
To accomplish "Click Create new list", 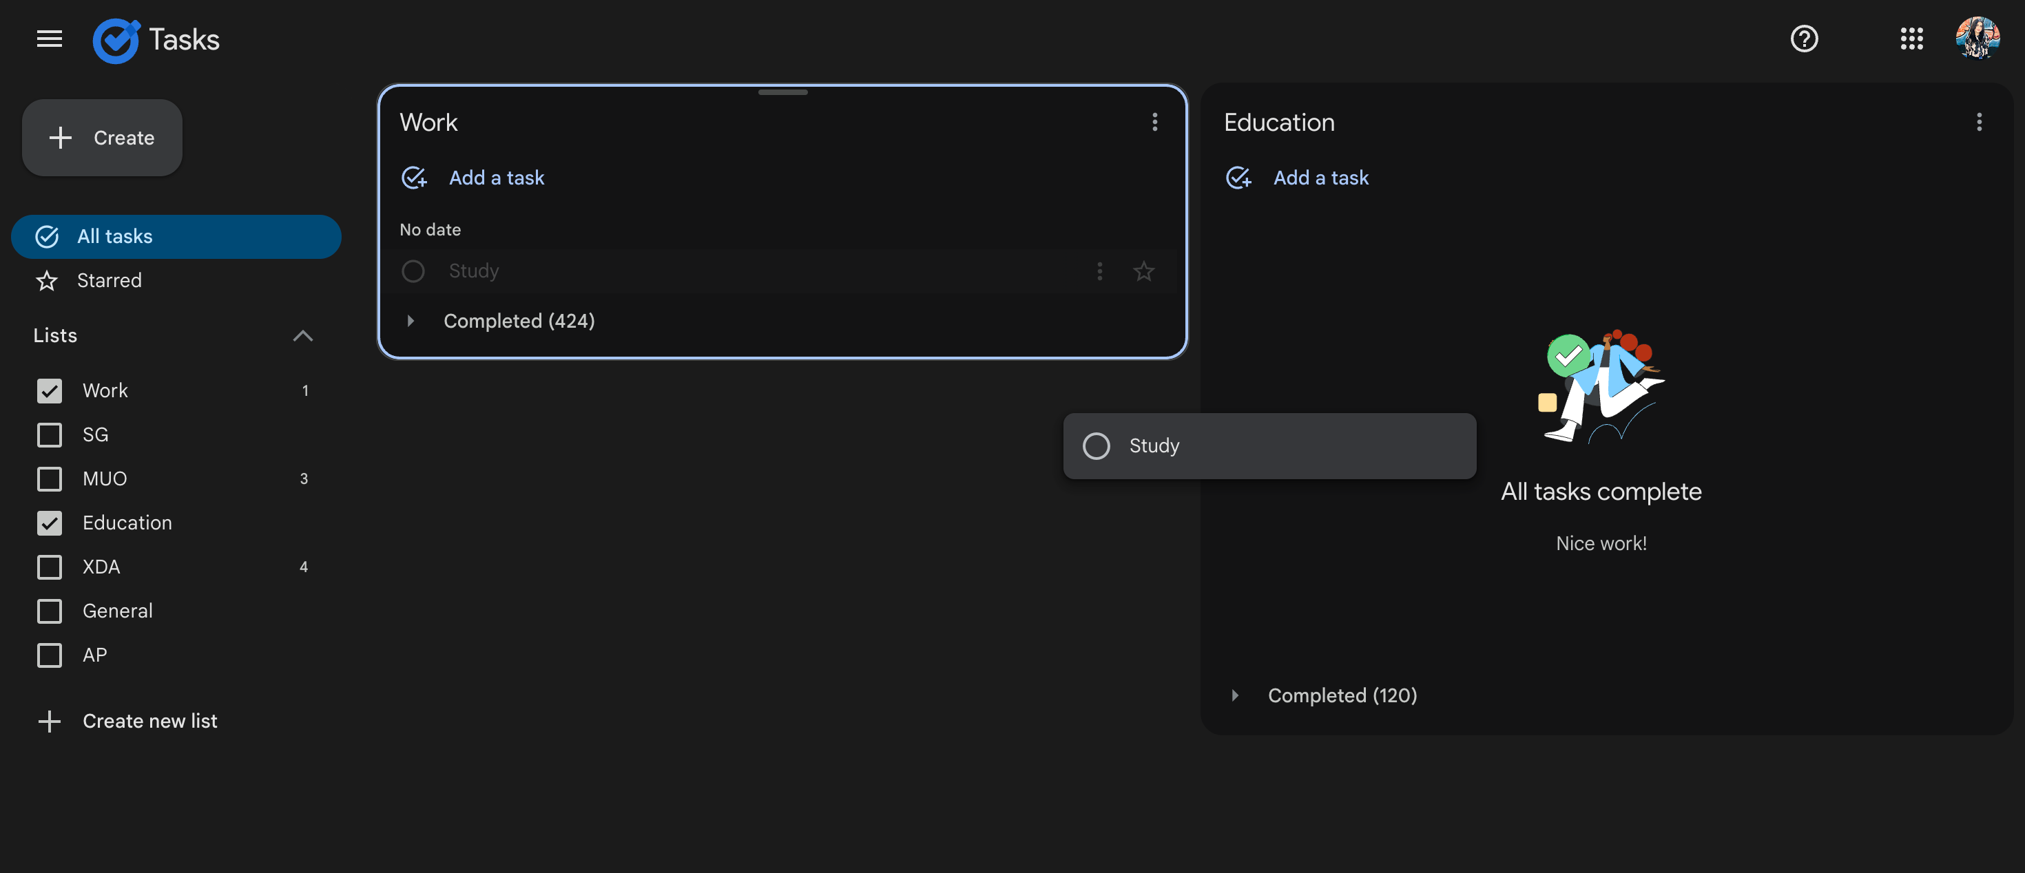I will coord(149,721).
